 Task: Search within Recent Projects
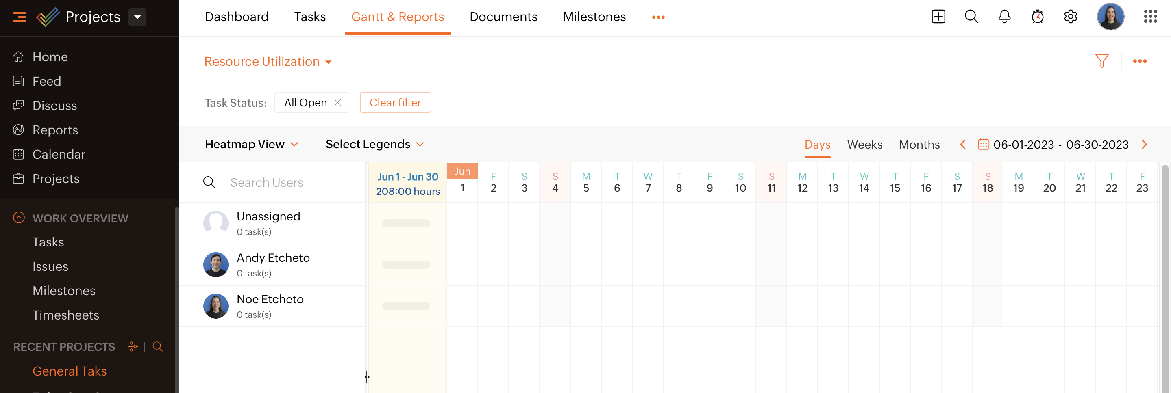158,347
